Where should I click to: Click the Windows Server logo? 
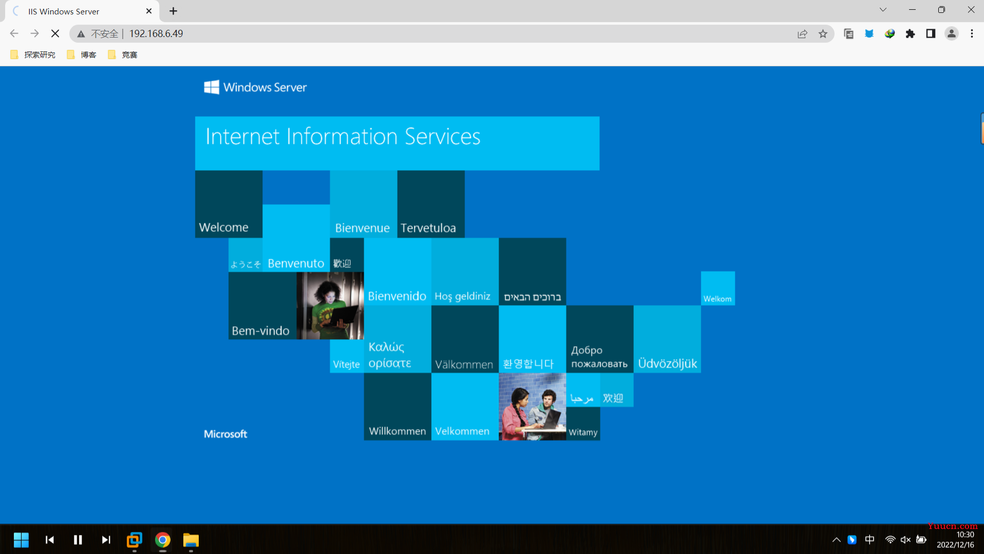click(255, 87)
